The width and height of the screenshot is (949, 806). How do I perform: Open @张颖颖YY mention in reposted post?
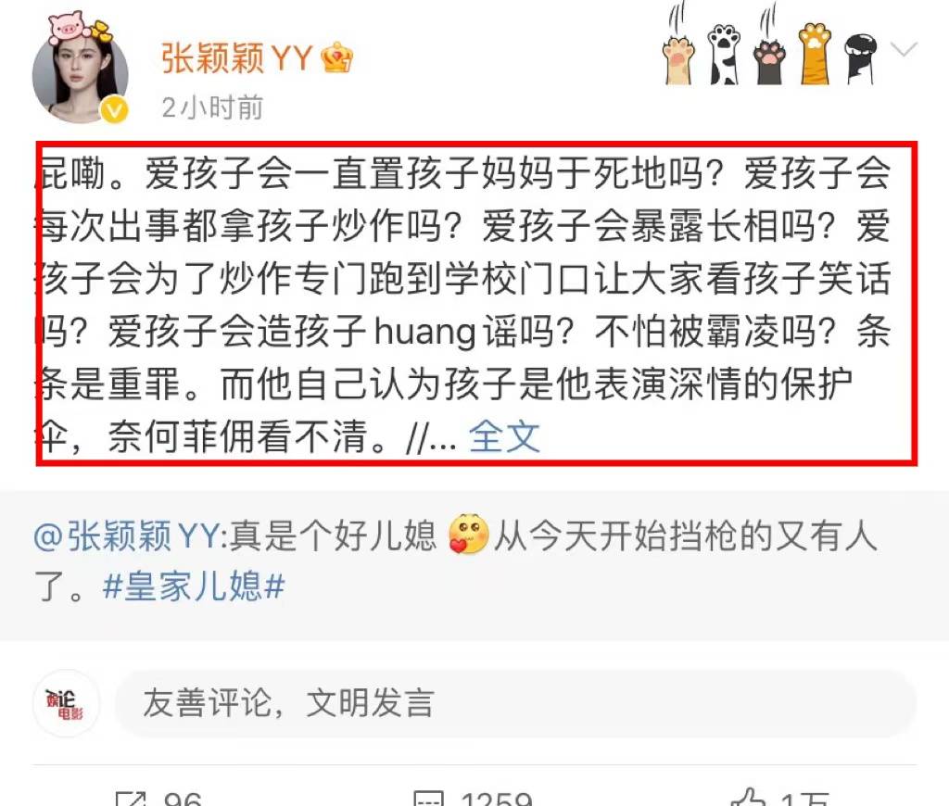pos(126,536)
